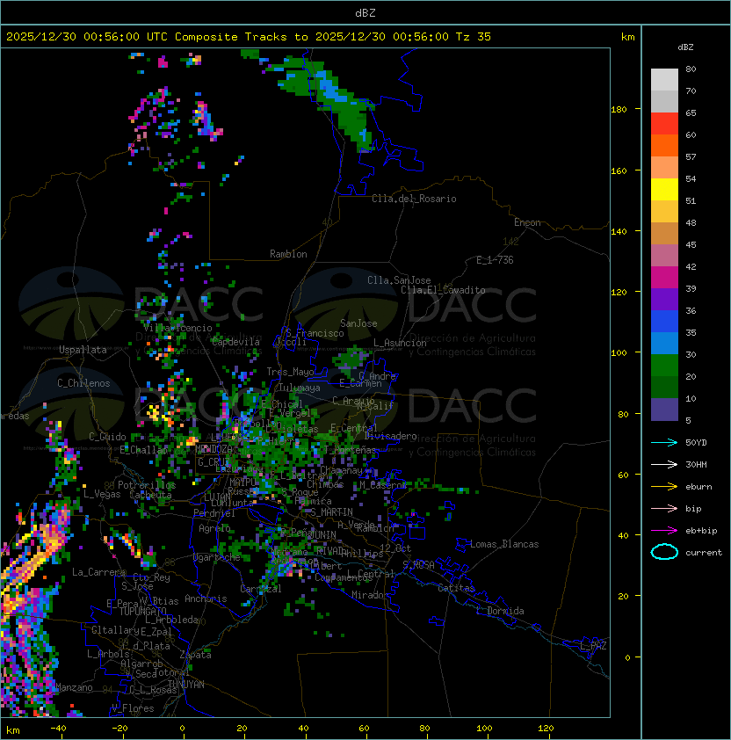
Task: Click the 'Carrizal' map label
Action: [261, 589]
